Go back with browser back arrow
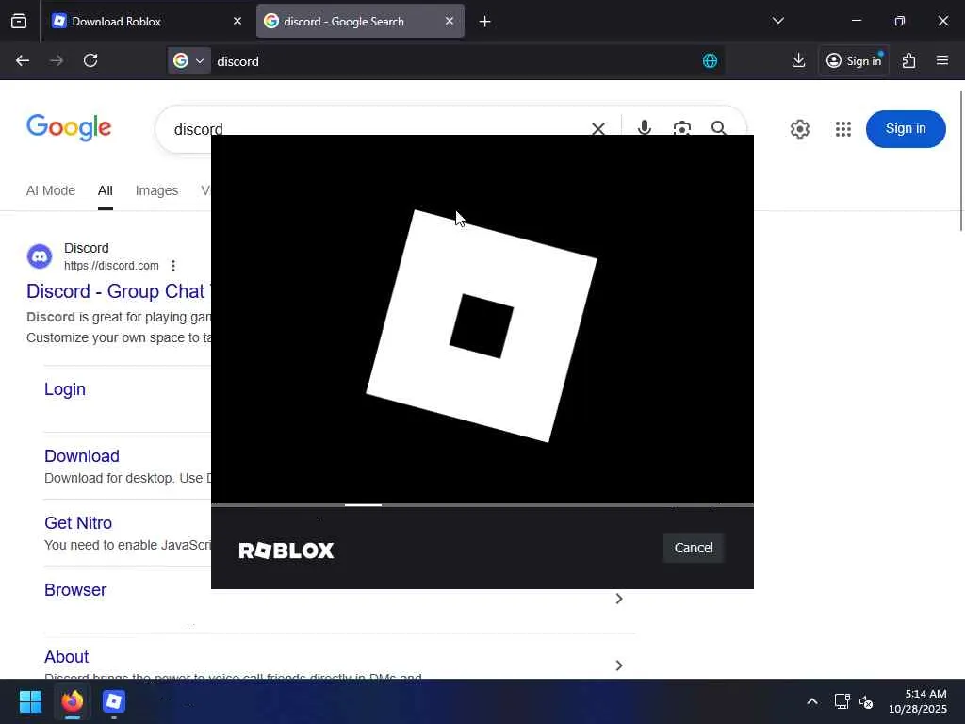965x724 pixels. (x=23, y=60)
